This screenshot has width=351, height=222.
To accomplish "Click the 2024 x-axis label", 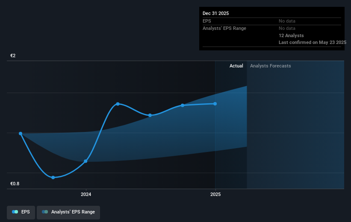I will click(86, 195).
